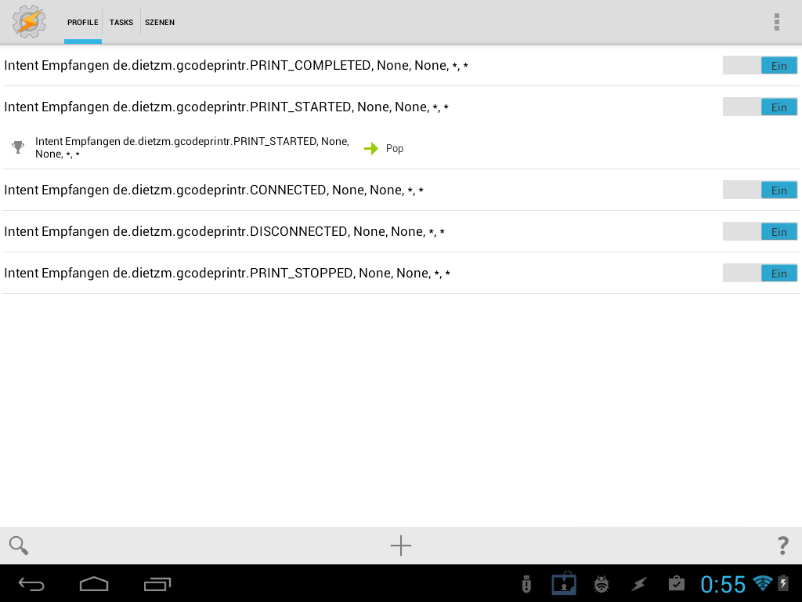The height and width of the screenshot is (602, 802).
Task: Tap the Wi-Fi signal indicator
Action: coord(763,583)
